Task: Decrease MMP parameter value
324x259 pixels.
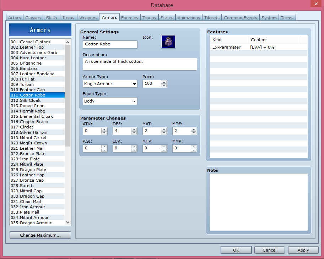Action: (194, 150)
